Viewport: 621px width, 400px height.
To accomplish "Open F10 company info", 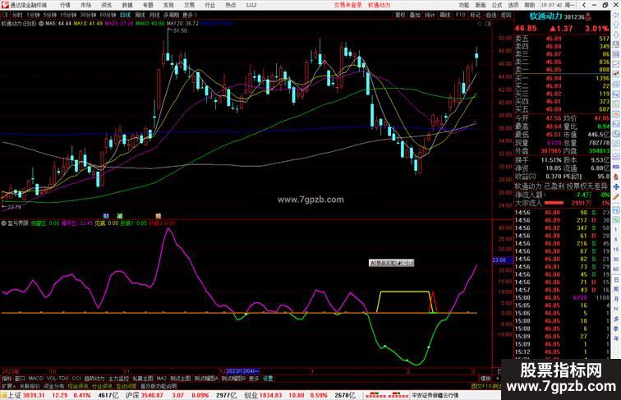I will pyautogui.click(x=460, y=15).
